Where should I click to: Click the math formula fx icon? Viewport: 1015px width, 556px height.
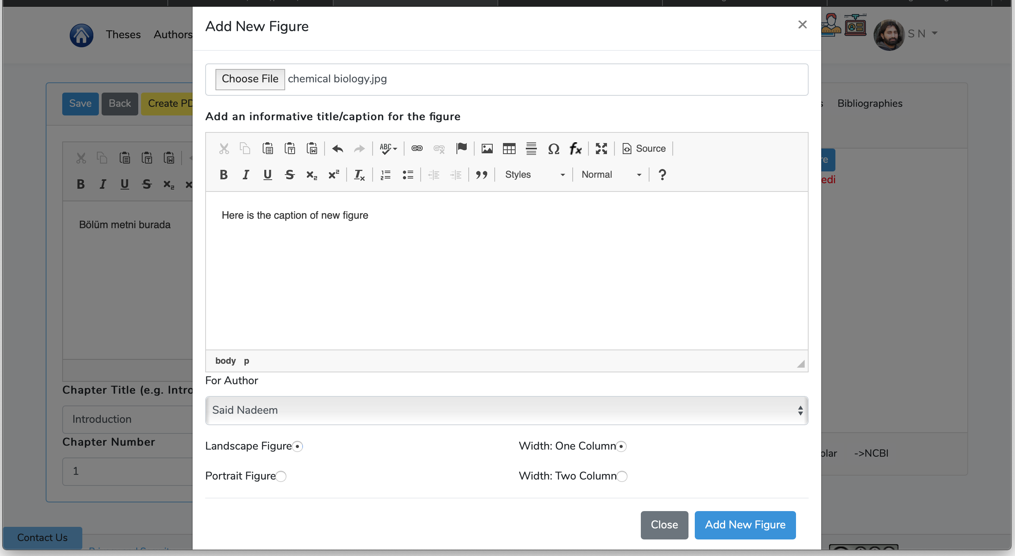[x=575, y=149]
